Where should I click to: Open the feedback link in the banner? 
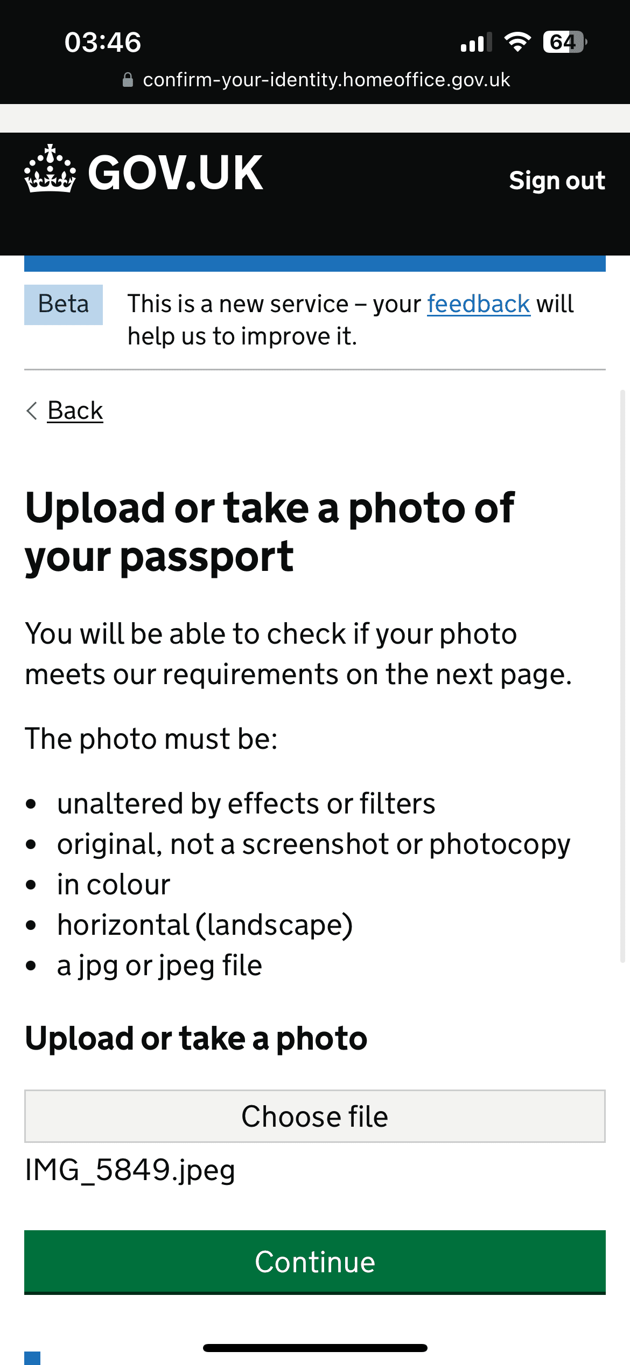(x=478, y=304)
